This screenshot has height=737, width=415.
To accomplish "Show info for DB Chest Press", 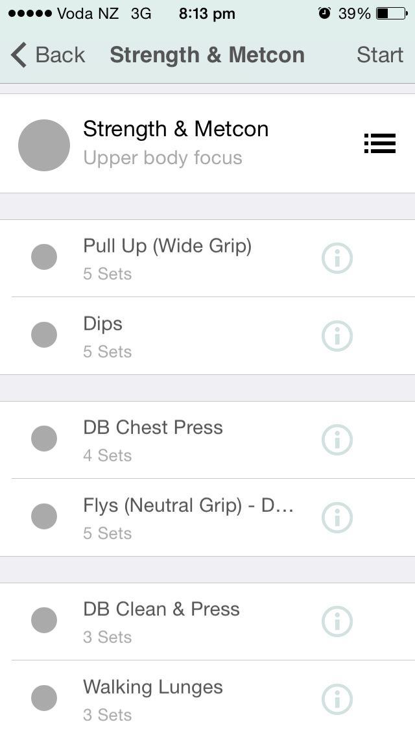I will [x=337, y=440].
